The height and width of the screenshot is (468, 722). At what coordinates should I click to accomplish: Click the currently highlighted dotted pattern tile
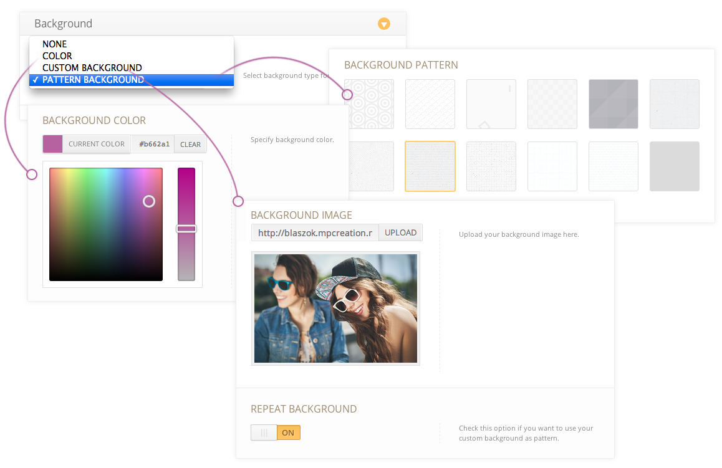click(430, 166)
